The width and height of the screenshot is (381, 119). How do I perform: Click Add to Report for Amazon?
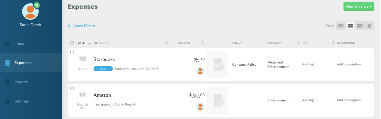(125, 104)
